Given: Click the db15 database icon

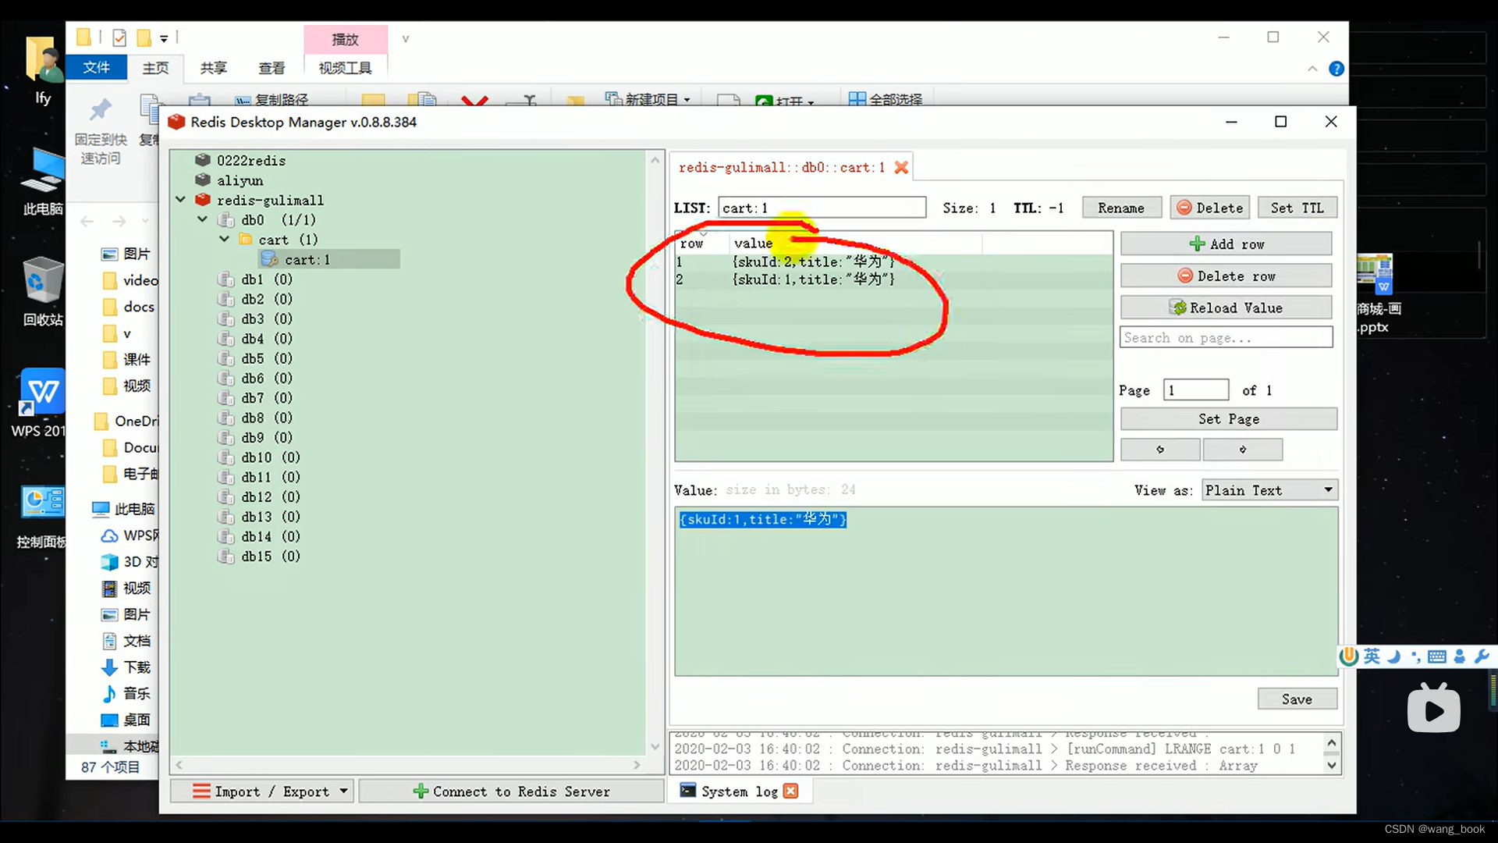Looking at the screenshot, I should coord(225,557).
